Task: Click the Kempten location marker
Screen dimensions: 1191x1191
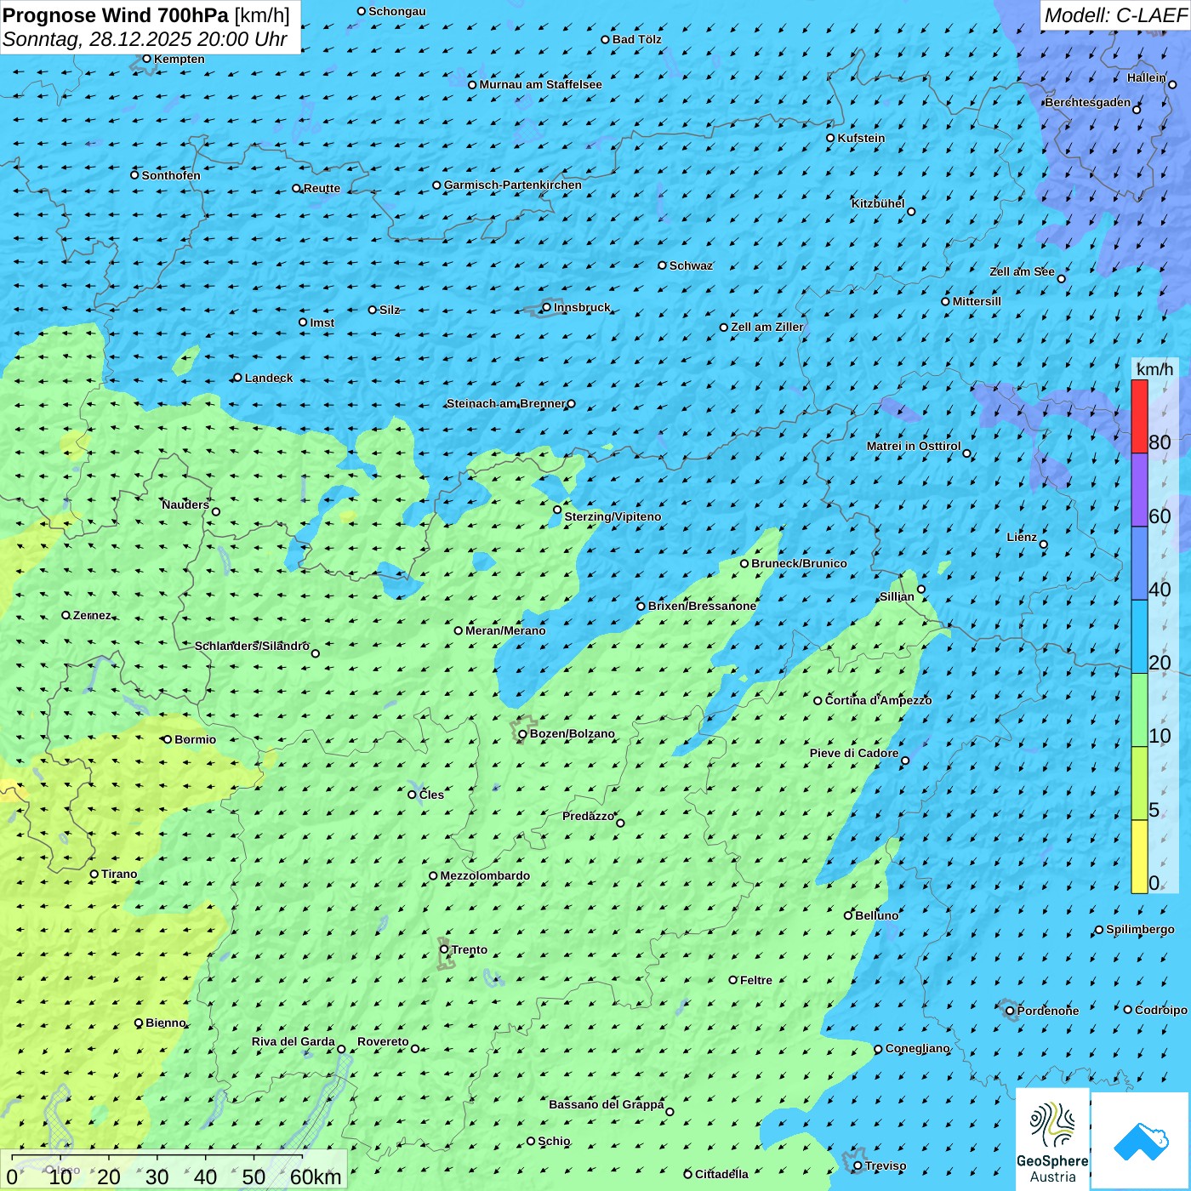Action: (146, 59)
